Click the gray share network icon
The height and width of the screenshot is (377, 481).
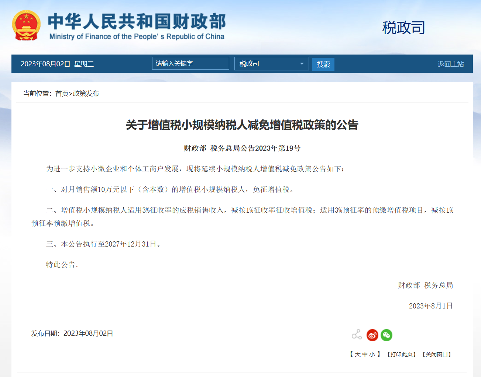[356, 335]
